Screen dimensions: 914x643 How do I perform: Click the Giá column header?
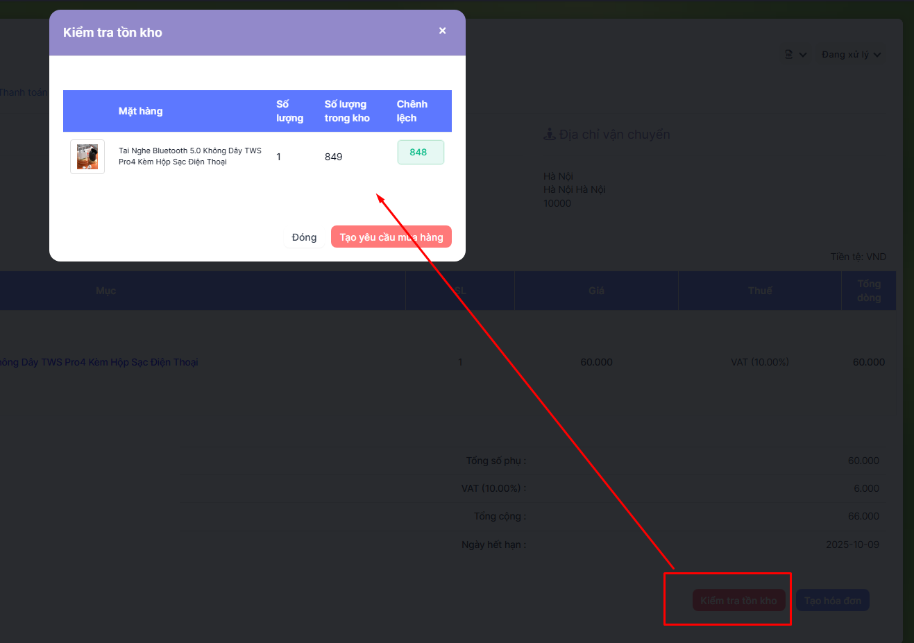pos(596,291)
